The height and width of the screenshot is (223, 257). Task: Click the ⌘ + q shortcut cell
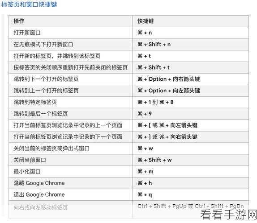click(191, 195)
